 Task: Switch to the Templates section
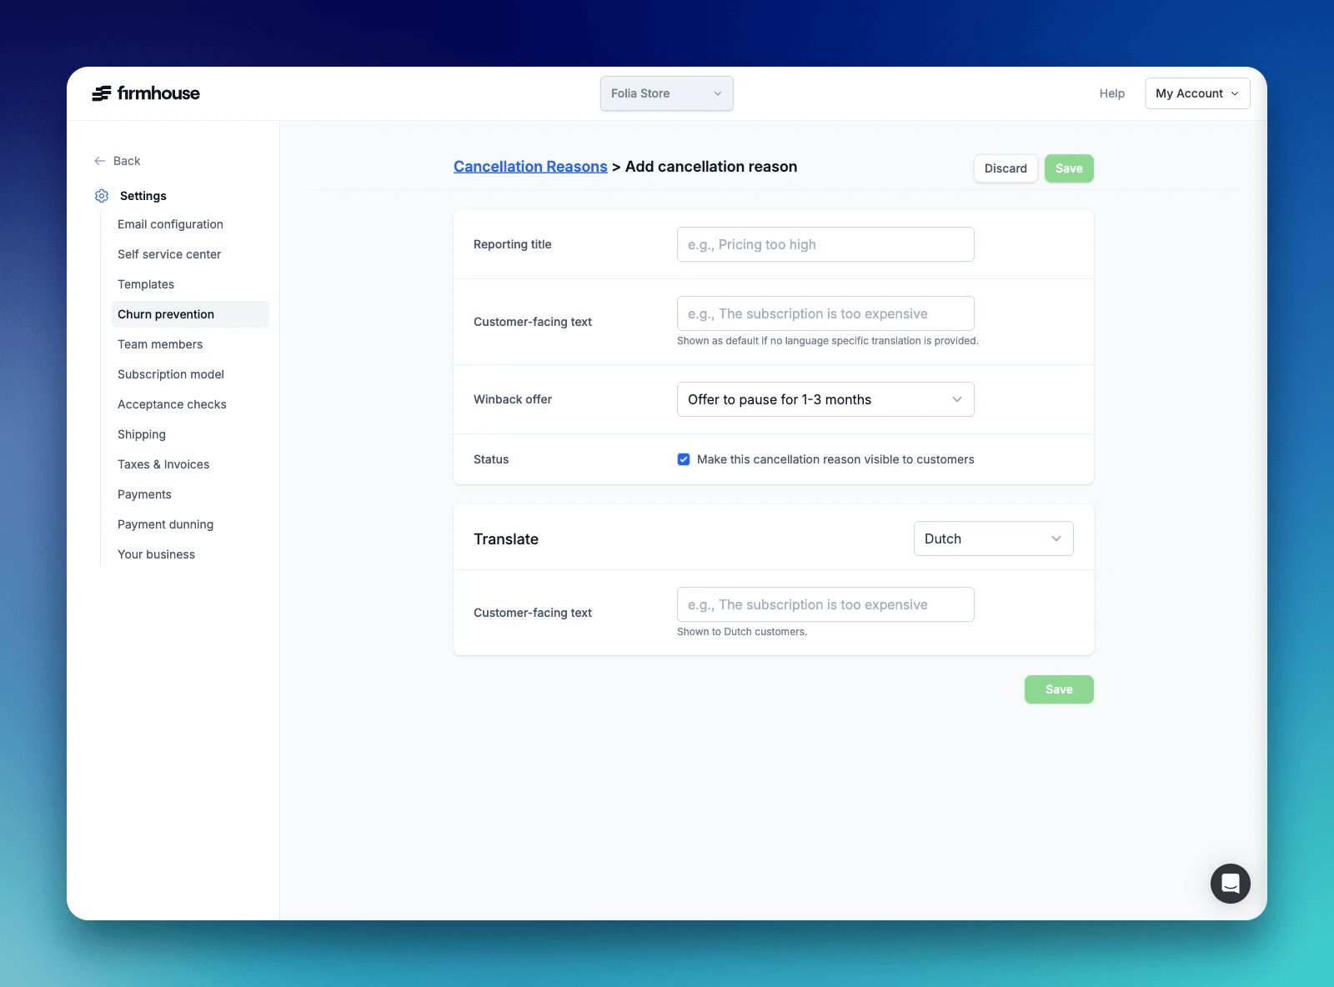146,284
